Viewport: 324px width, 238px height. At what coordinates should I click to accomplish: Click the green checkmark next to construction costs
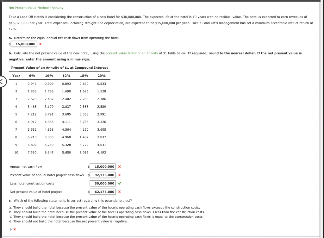pyautogui.click(x=119, y=183)
